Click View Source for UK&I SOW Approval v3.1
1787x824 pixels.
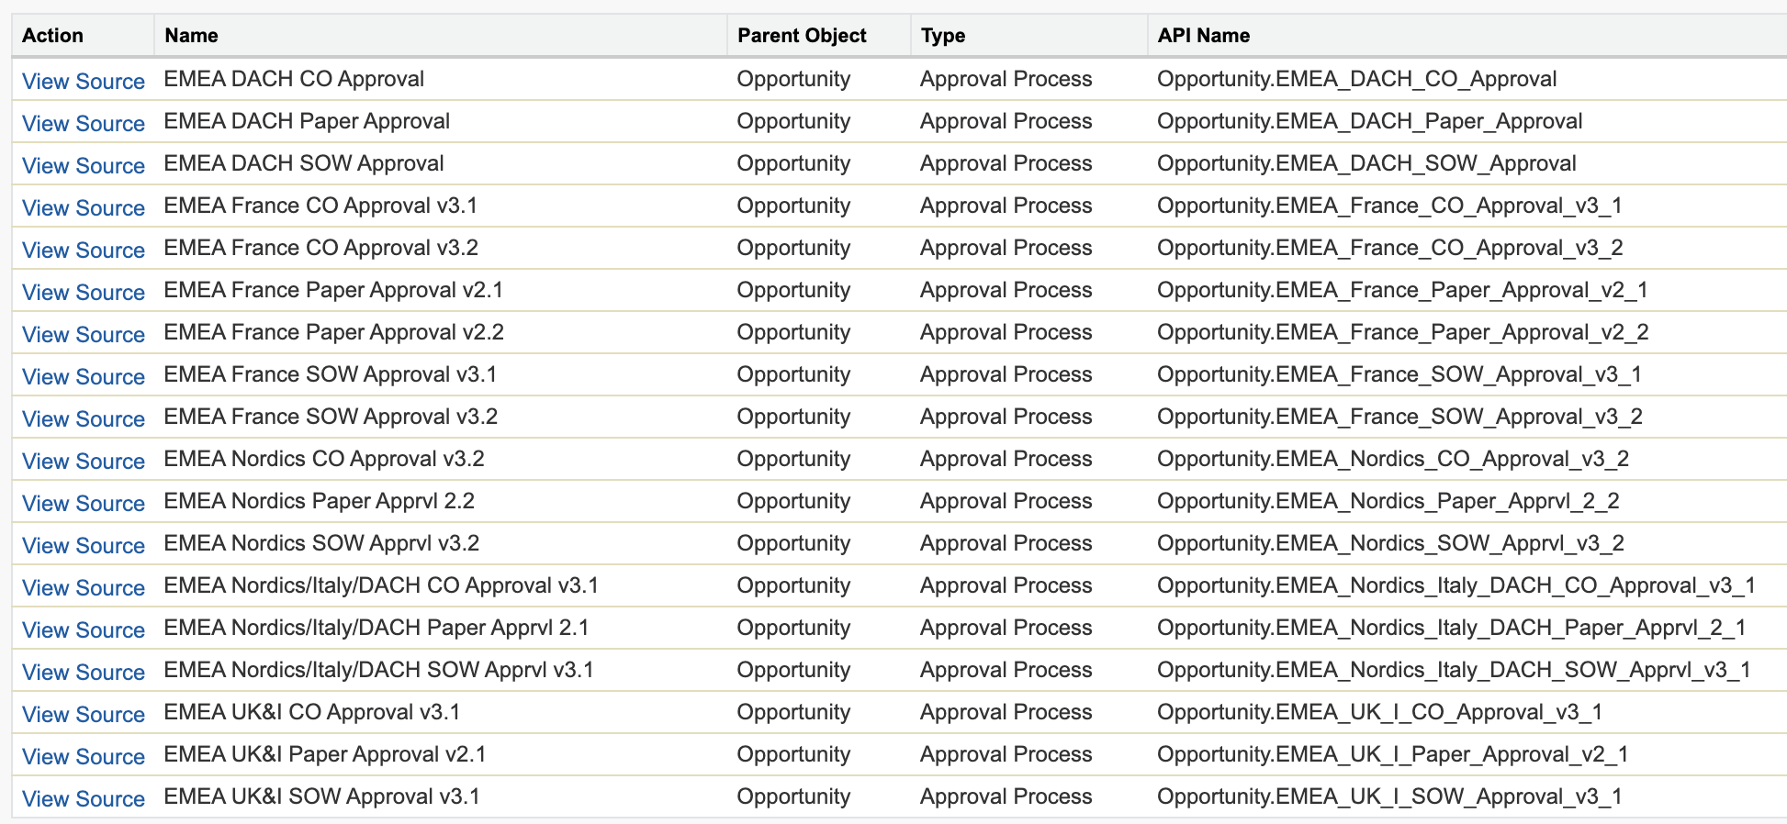84,799
